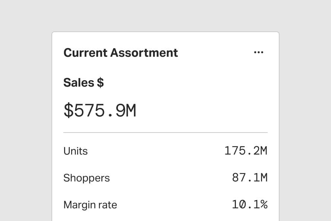Click the word Assortment in the title

click(144, 53)
